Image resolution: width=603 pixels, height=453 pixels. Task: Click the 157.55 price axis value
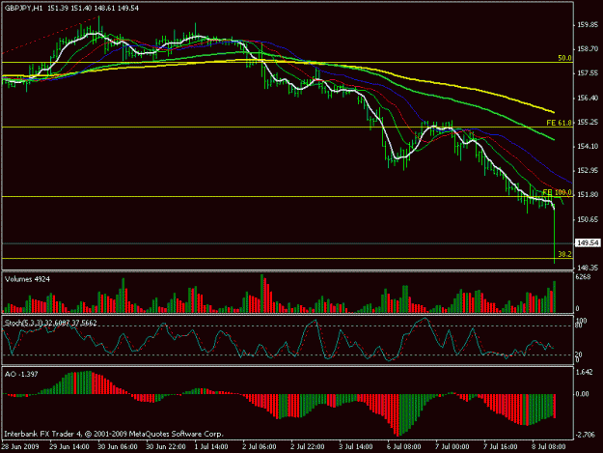[x=588, y=73]
